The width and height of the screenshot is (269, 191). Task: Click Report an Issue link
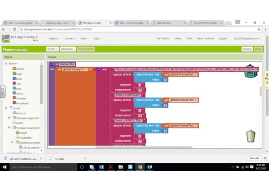coord(206,38)
